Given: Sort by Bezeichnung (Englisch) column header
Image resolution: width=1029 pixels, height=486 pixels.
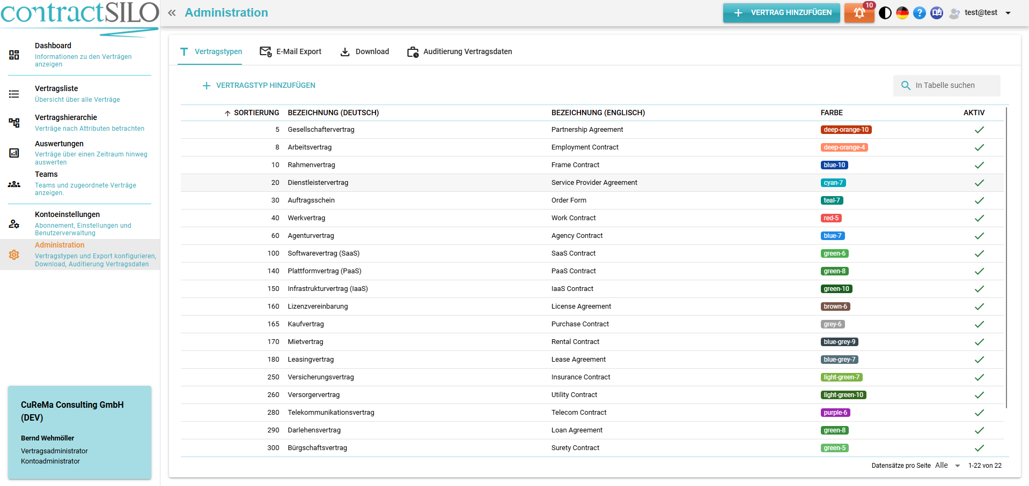Looking at the screenshot, I should 598,113.
